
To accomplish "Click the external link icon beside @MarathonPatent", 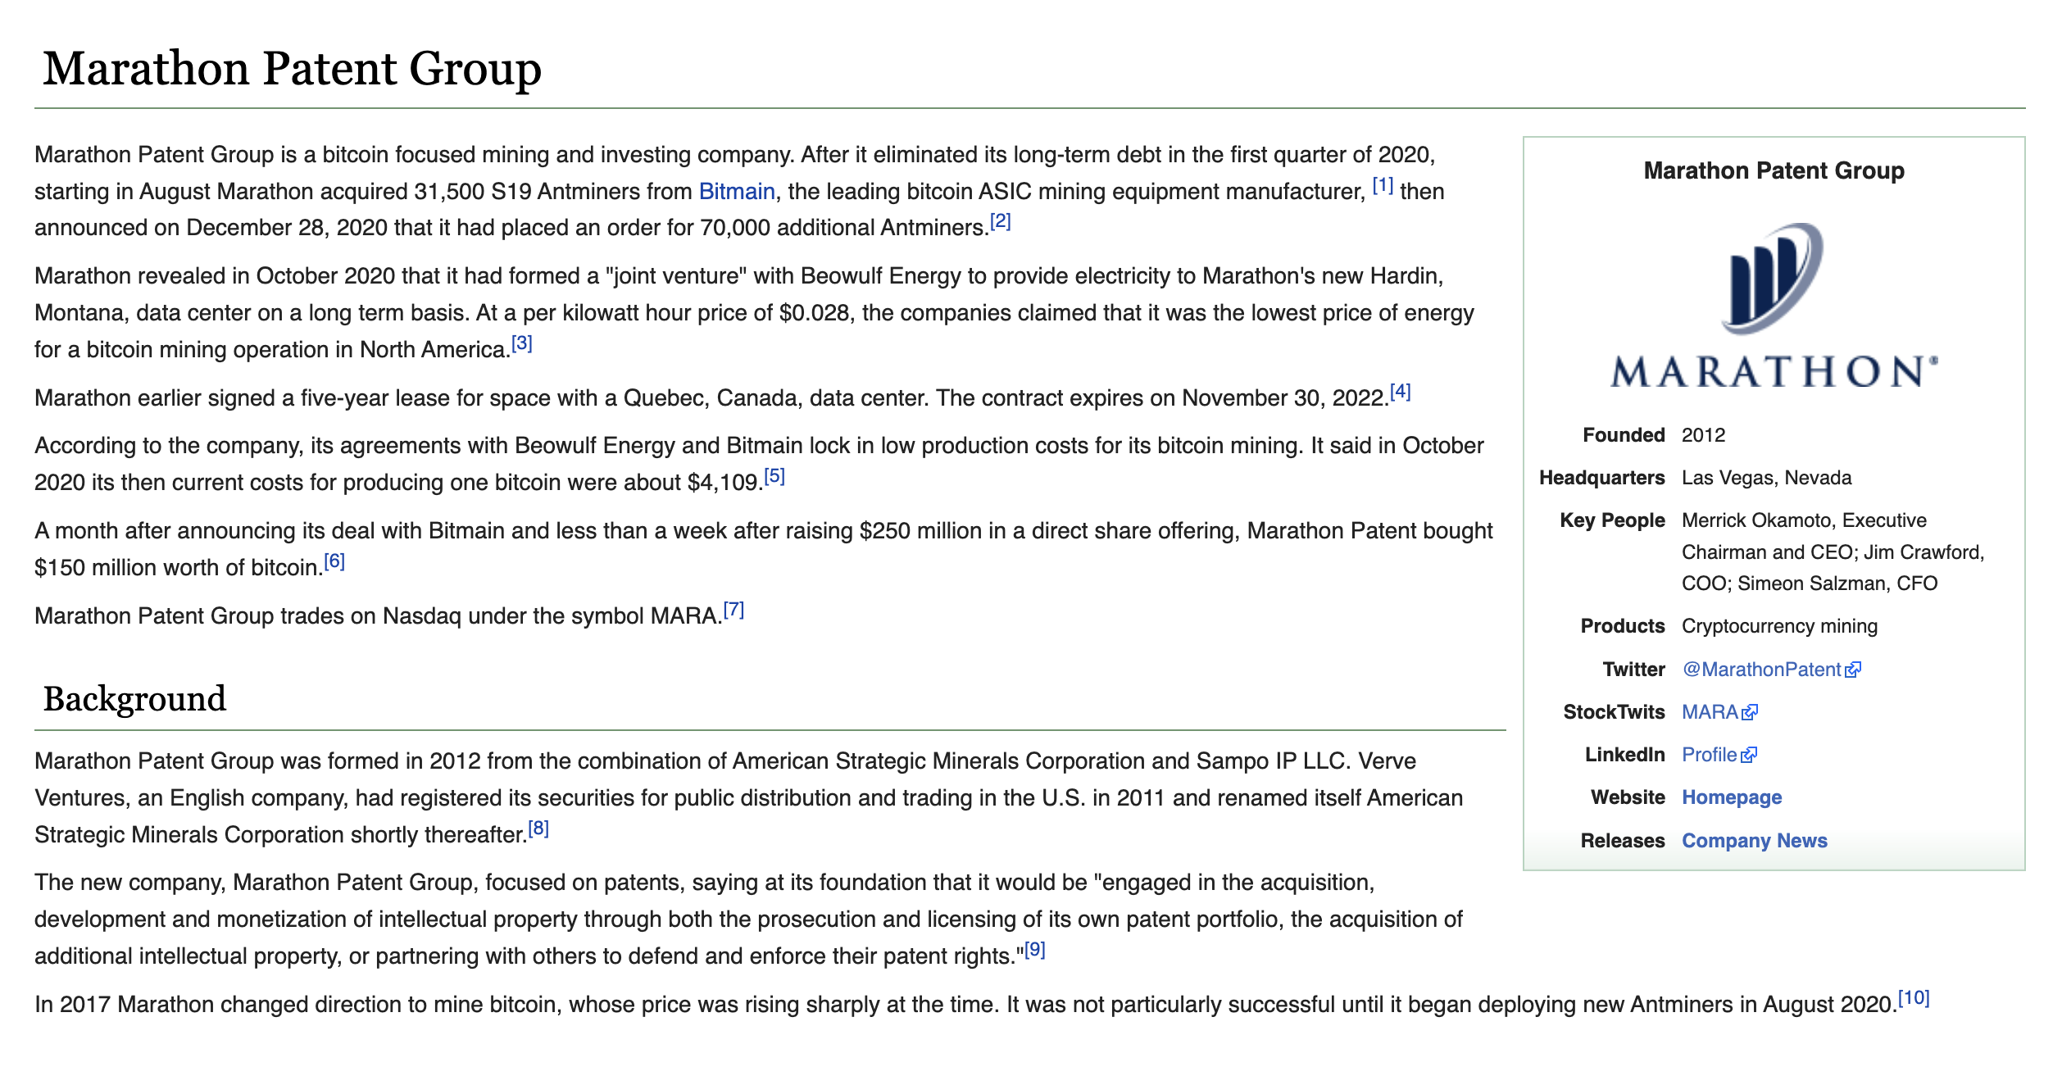I will point(1853,670).
